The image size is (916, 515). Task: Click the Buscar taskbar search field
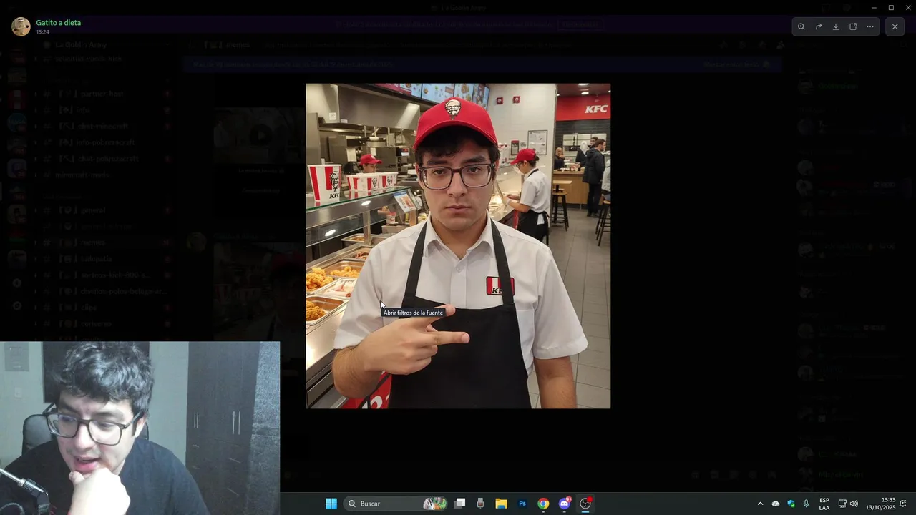396,504
